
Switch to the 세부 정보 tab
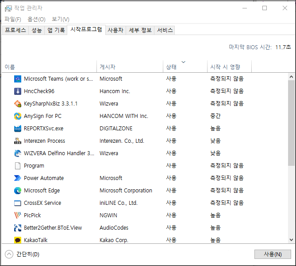coord(140,30)
